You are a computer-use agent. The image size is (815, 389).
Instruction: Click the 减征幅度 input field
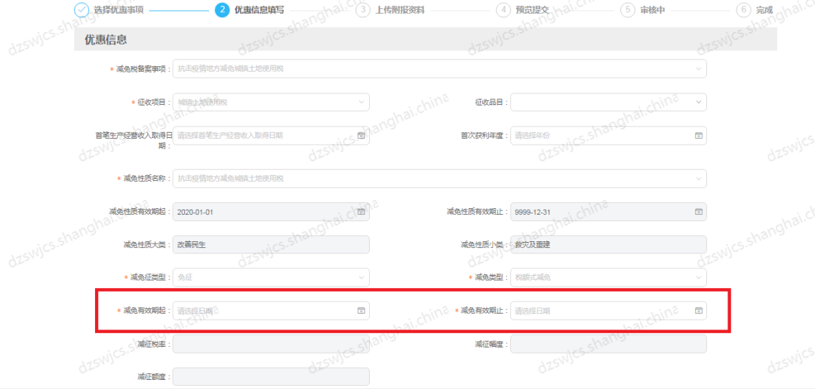[x=608, y=344]
